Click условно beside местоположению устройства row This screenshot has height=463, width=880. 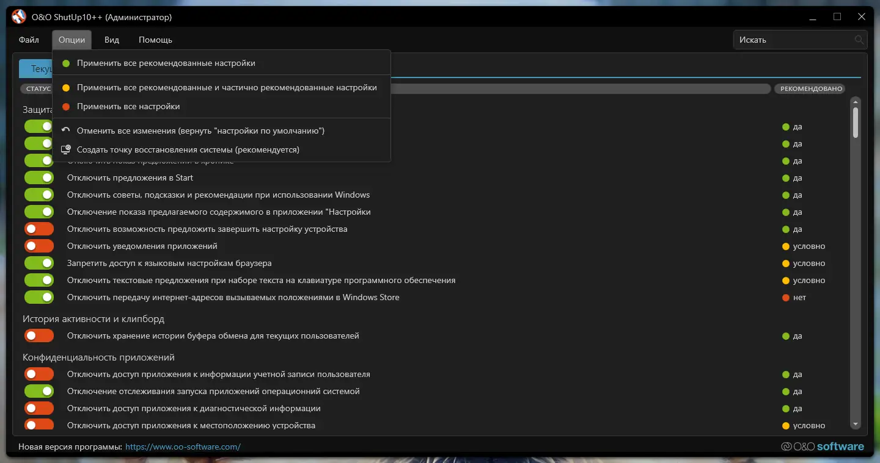point(804,426)
